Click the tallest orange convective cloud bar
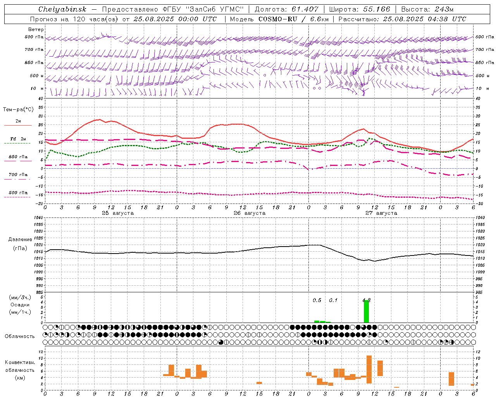 pyautogui.click(x=369, y=369)
